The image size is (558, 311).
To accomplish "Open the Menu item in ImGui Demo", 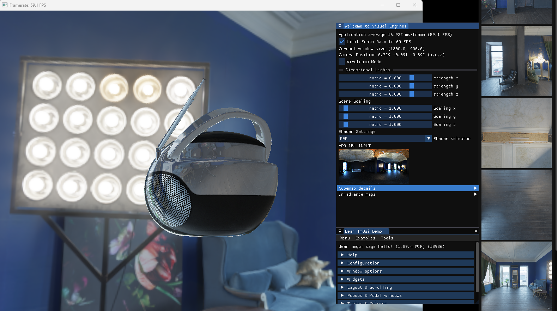I will click(x=345, y=238).
